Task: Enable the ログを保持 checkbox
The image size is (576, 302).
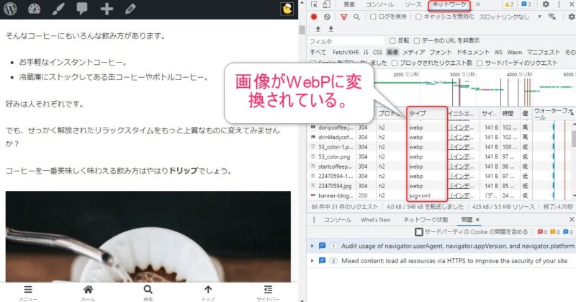Action: 373,17
